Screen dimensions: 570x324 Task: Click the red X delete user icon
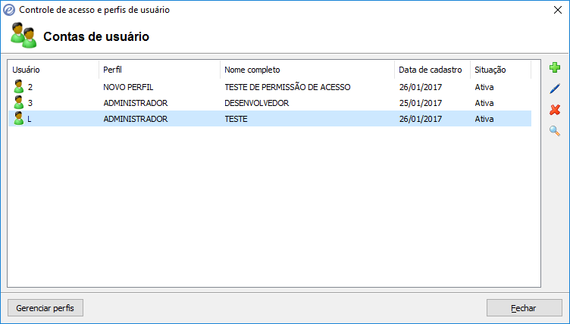(x=554, y=111)
